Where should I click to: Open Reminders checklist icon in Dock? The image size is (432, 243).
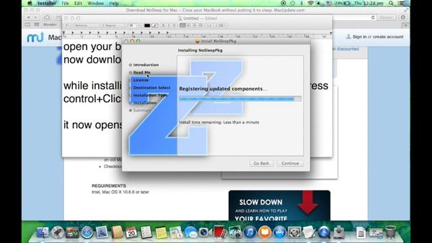(x=146, y=232)
